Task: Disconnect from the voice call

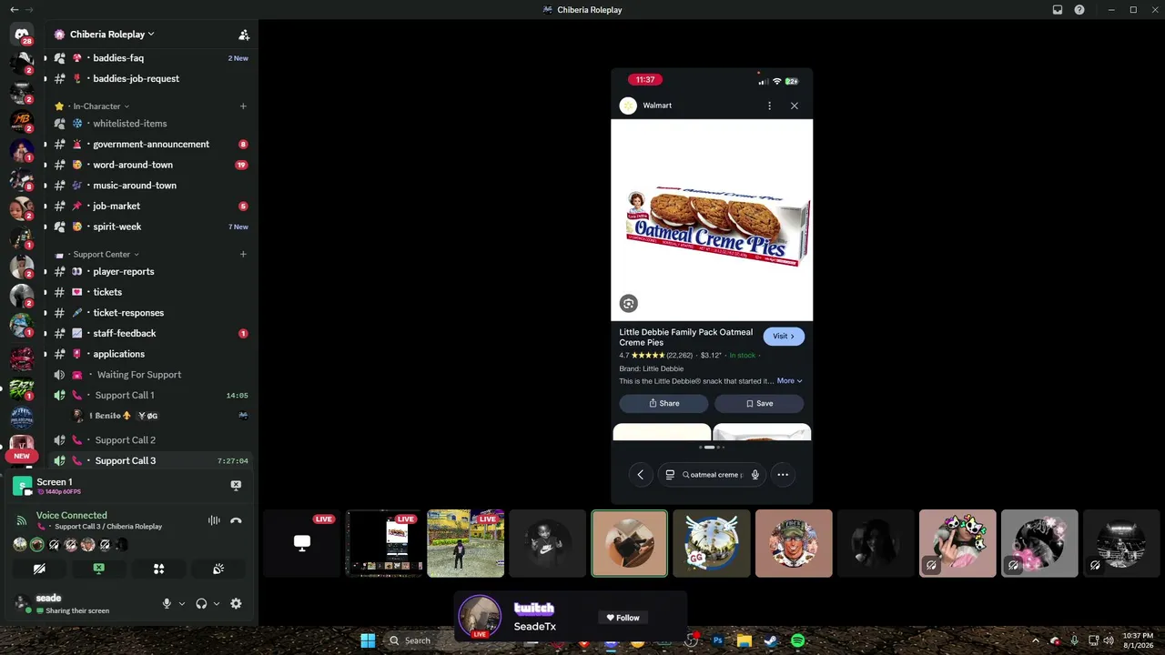Action: (236, 520)
